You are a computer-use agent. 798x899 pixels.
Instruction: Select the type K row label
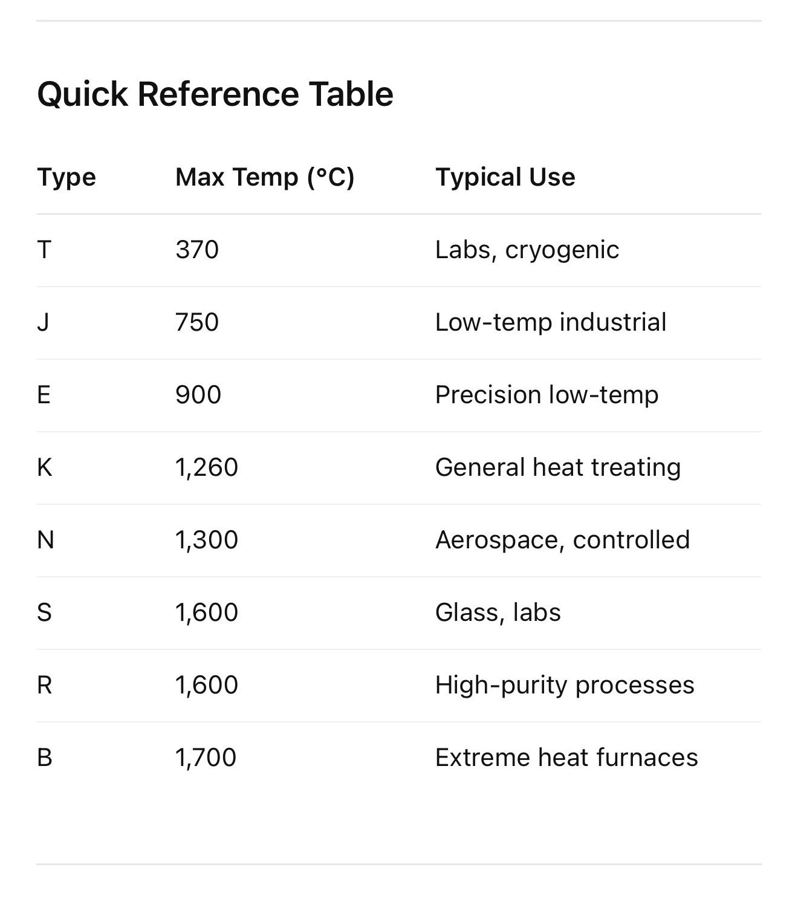(x=44, y=467)
